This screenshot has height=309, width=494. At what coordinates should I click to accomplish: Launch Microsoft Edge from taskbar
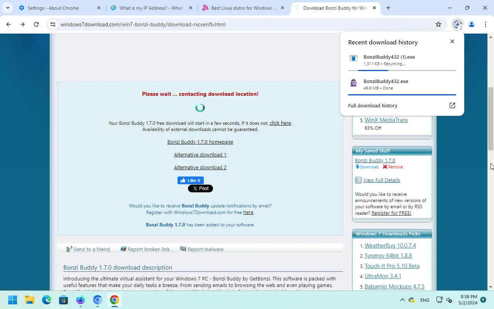(47, 300)
